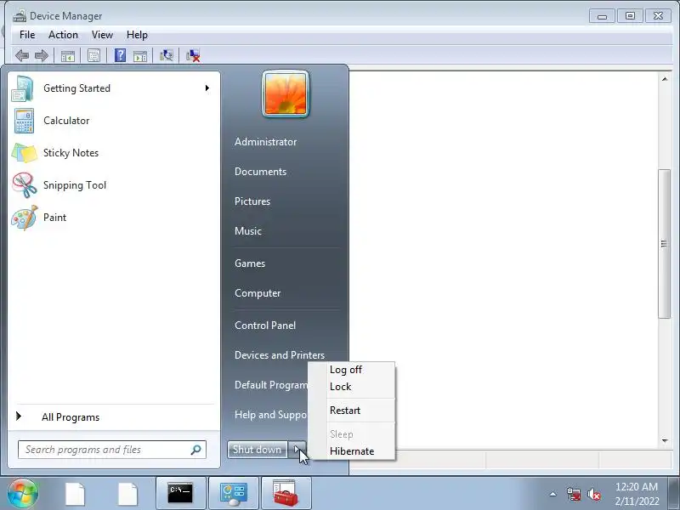
Task: Open the Administrator personal folder link
Action: [265, 142]
